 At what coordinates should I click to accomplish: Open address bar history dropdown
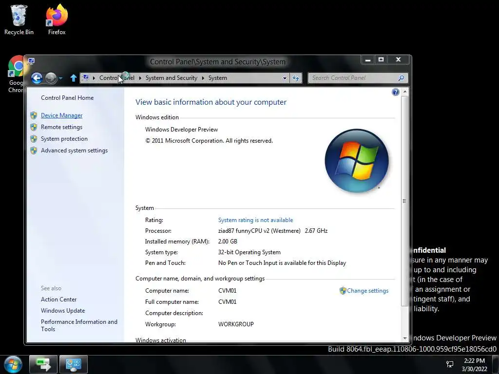[x=285, y=78]
